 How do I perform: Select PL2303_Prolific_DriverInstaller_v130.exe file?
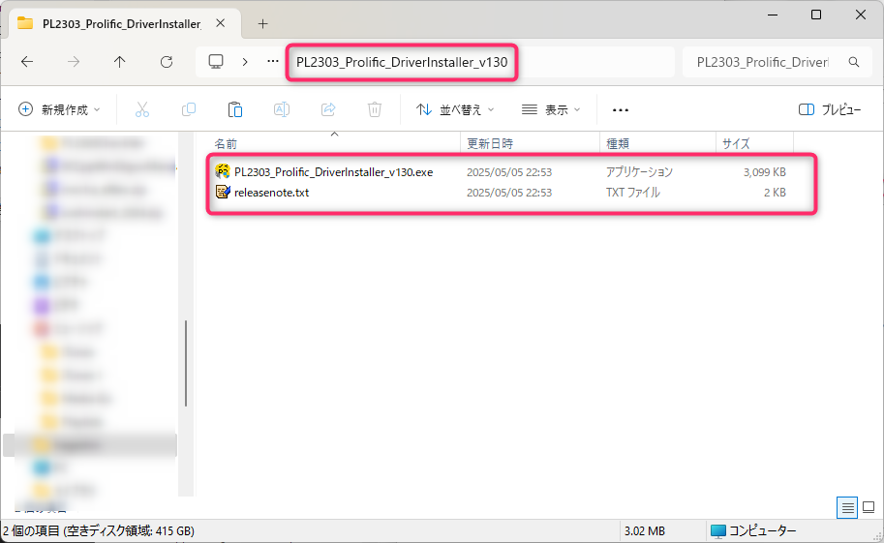pyautogui.click(x=334, y=172)
